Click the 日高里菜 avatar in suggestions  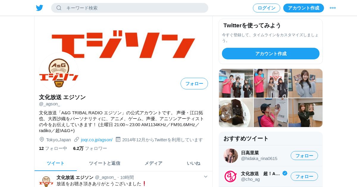tap(231, 156)
